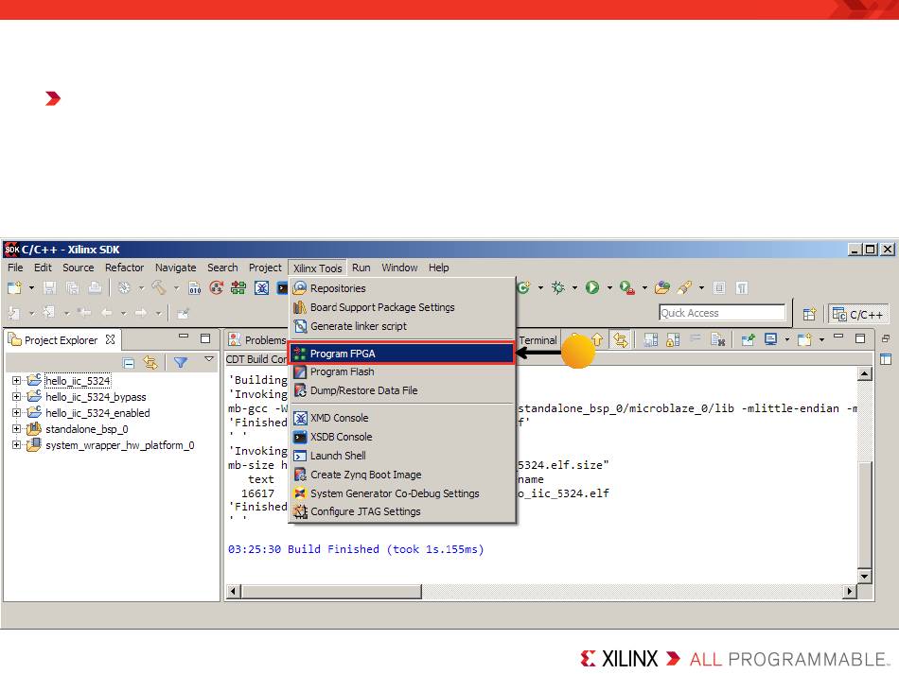Click the Build configuration gear icon
The width and height of the screenshot is (899, 674).
point(124,287)
